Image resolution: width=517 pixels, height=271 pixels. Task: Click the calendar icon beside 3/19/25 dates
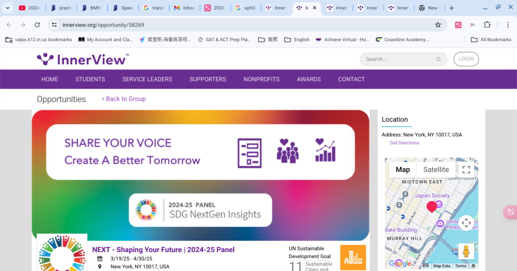tap(100, 259)
